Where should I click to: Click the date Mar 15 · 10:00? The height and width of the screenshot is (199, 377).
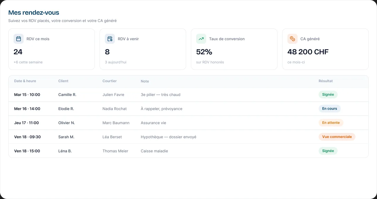tap(27, 95)
